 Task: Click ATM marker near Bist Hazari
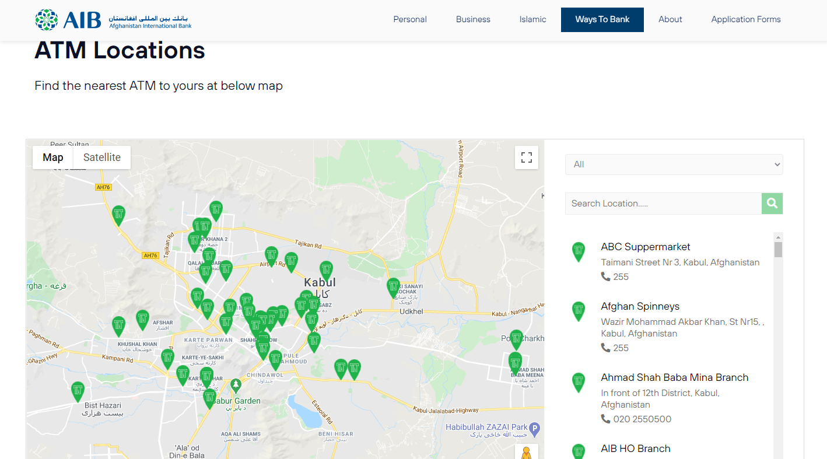(x=78, y=391)
